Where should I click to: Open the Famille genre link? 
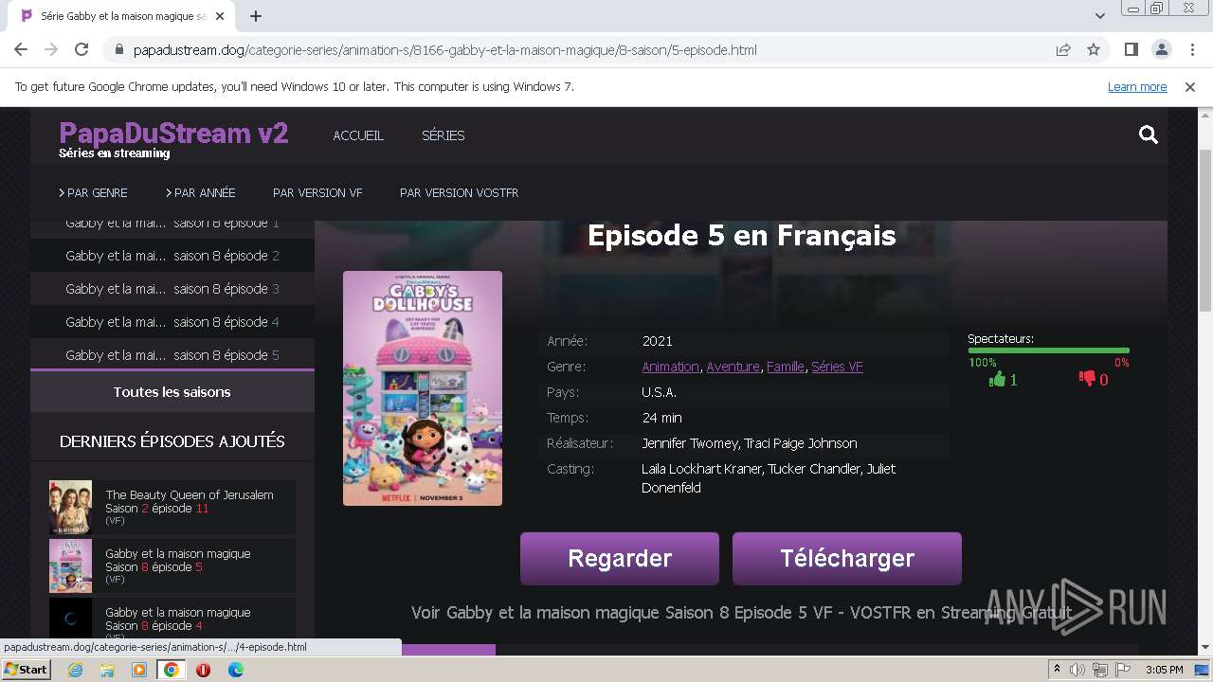pos(786,367)
